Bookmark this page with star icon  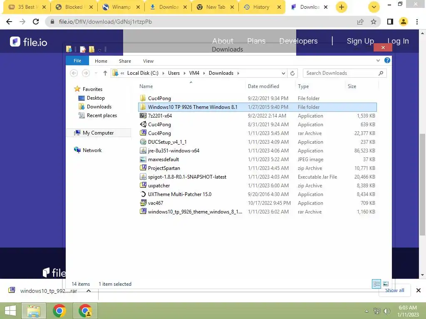click(374, 22)
